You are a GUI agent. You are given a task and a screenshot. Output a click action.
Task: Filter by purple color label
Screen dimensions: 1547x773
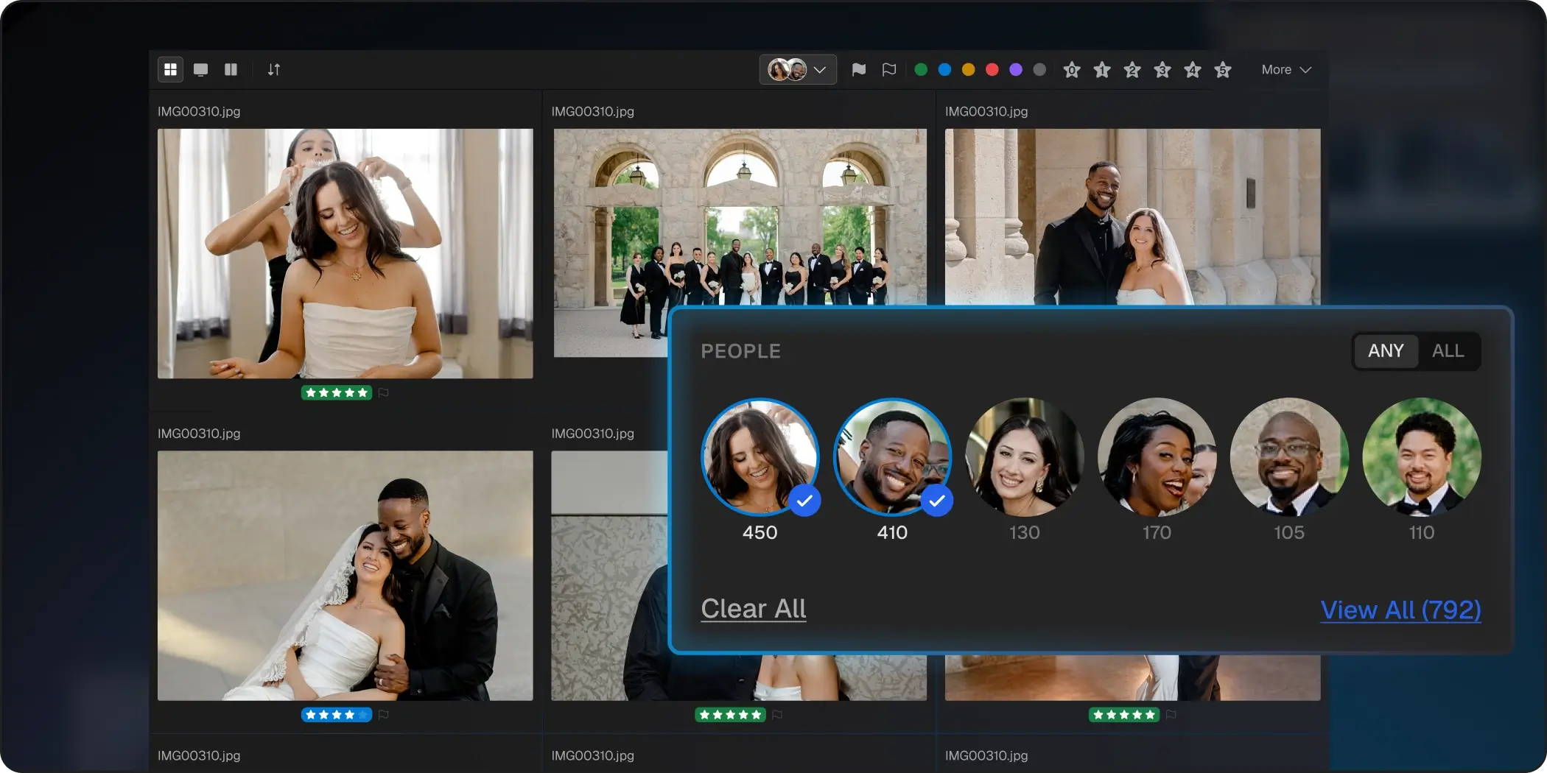(x=1016, y=69)
